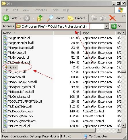Open the View menu
This screenshot has height=140, width=128.
[x=26, y=10]
